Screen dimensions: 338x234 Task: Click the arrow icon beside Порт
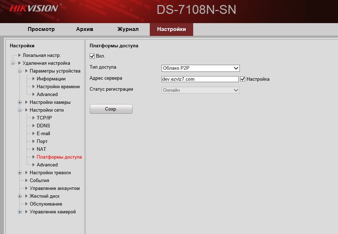(33, 141)
